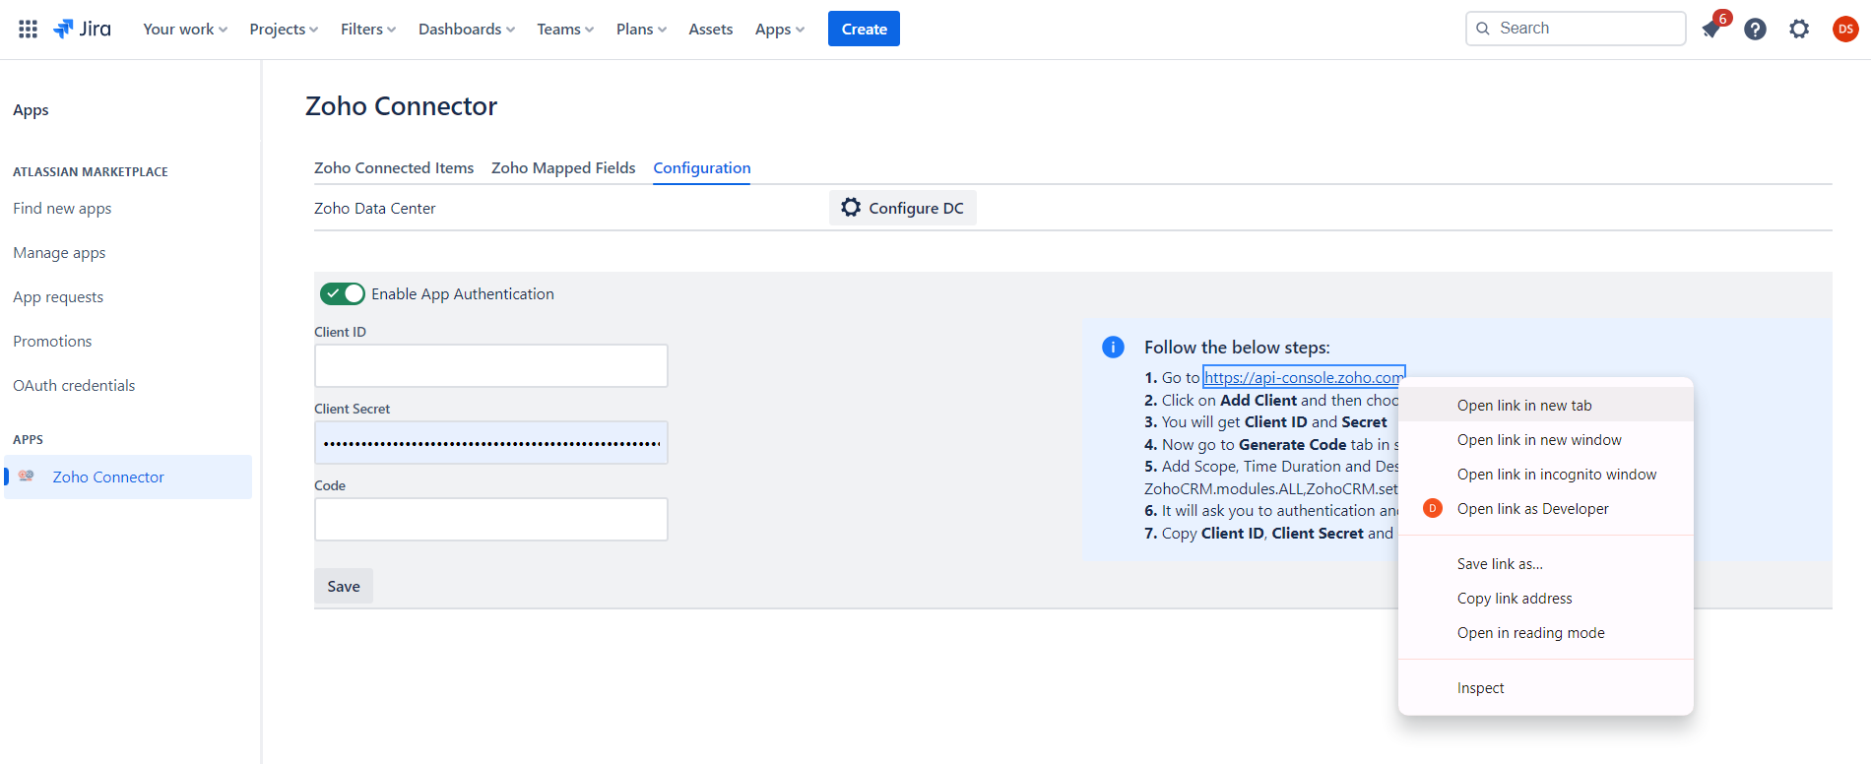1871x764 pixels.
Task: Open Promotions in sidebar
Action: point(52,341)
